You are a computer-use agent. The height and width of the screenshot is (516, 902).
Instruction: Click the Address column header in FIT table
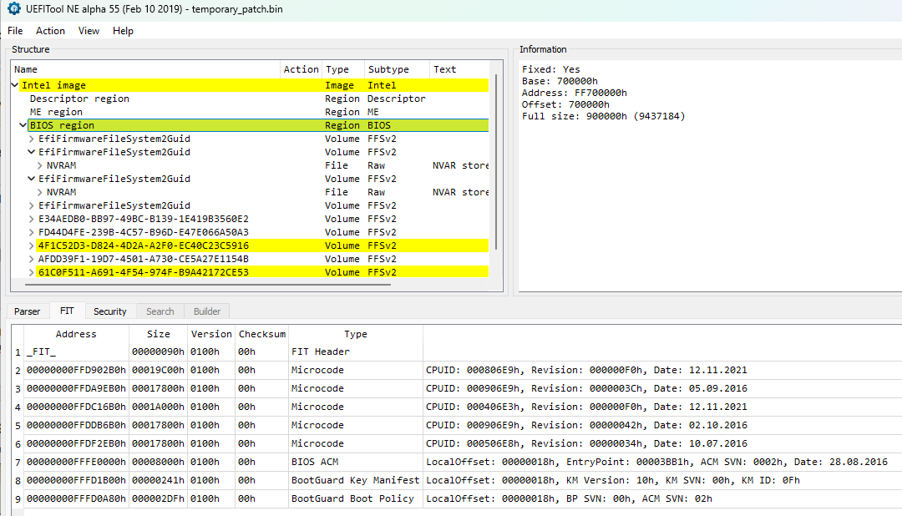[x=76, y=334]
